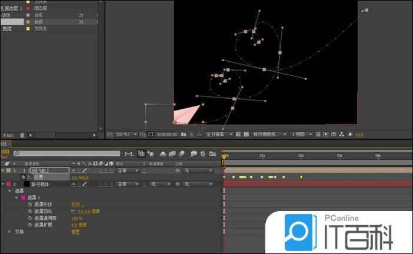Image resolution: width=413 pixels, height=254 pixels.
Task: Expand the Transform property group
Action: [x=9, y=232]
